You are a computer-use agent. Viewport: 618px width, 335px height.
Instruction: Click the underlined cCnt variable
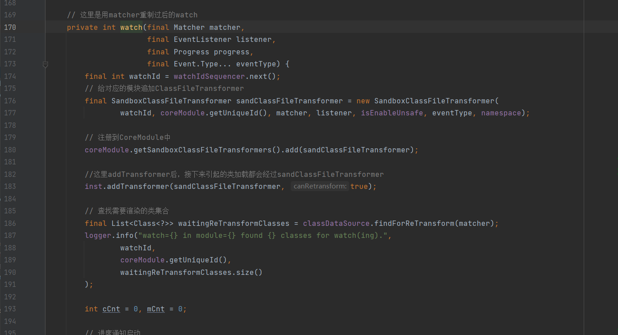pos(111,309)
